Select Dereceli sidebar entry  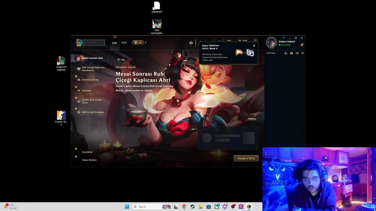[87, 91]
